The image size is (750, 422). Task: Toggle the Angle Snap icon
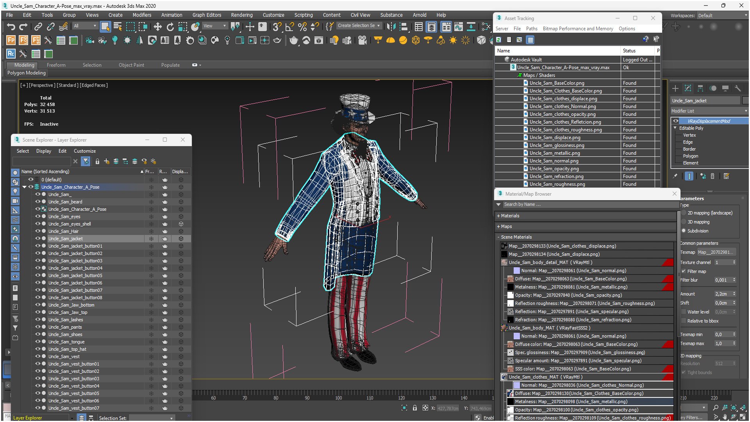pyautogui.click(x=289, y=27)
